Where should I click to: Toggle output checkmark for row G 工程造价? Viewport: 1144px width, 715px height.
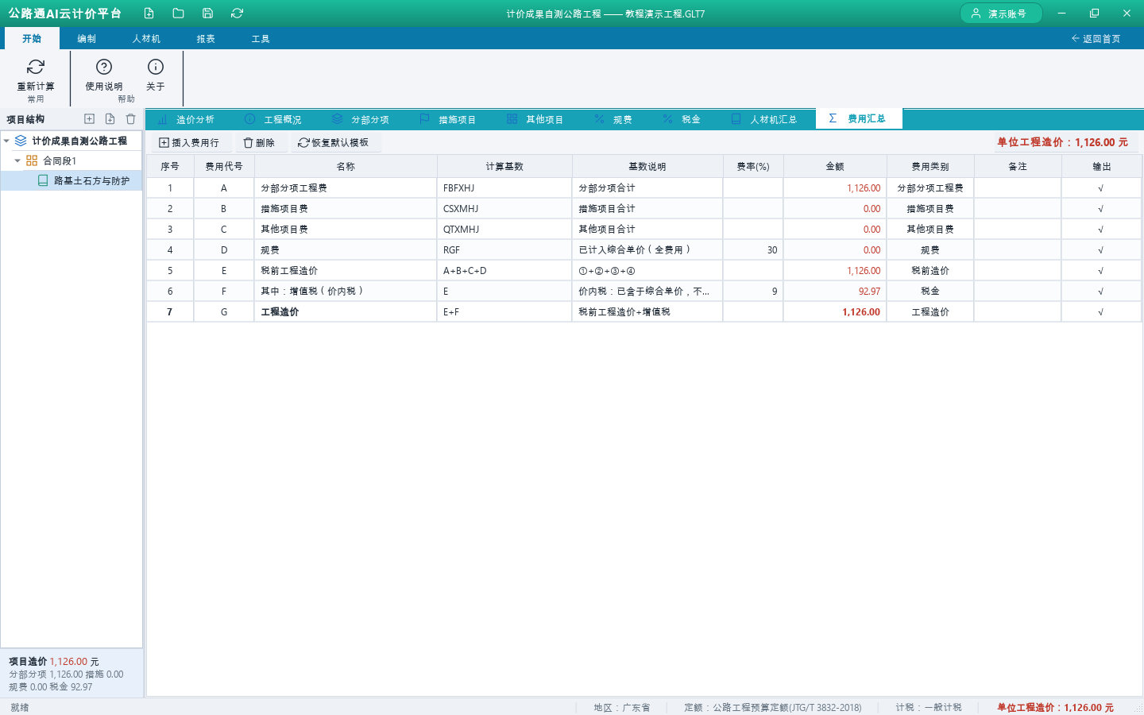point(1101,312)
